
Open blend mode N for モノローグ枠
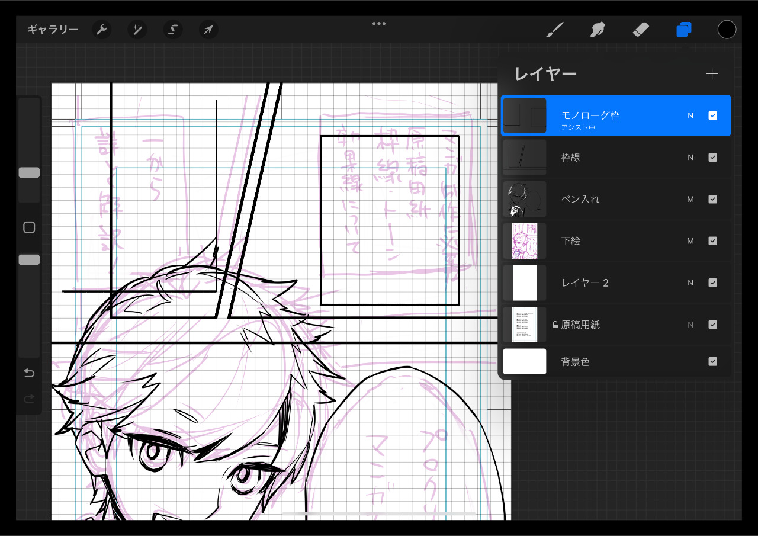[690, 115]
